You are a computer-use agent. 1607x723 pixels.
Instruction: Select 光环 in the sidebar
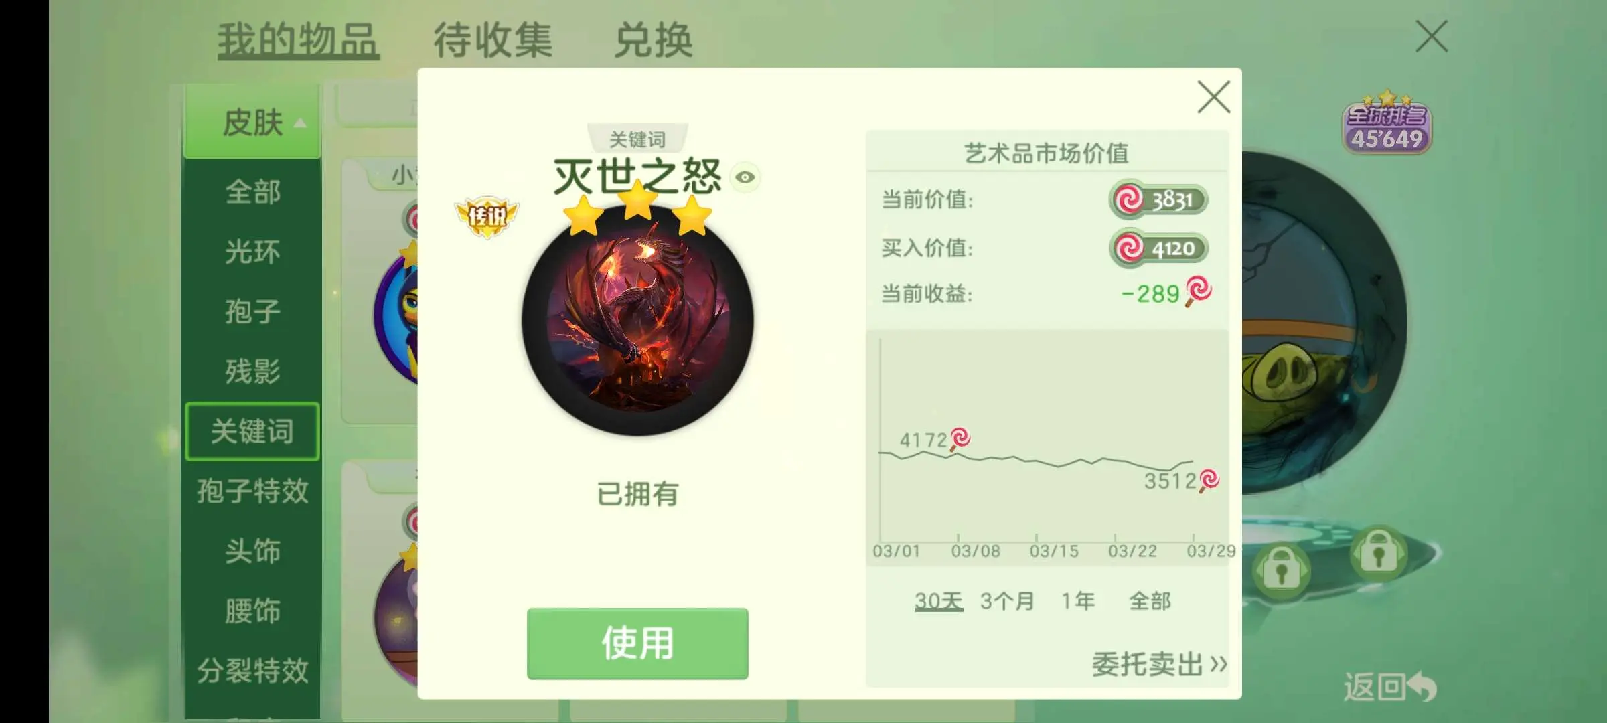point(252,252)
